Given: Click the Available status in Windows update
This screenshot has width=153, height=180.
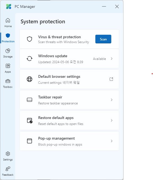Looking at the screenshot, I should (x=99, y=59).
